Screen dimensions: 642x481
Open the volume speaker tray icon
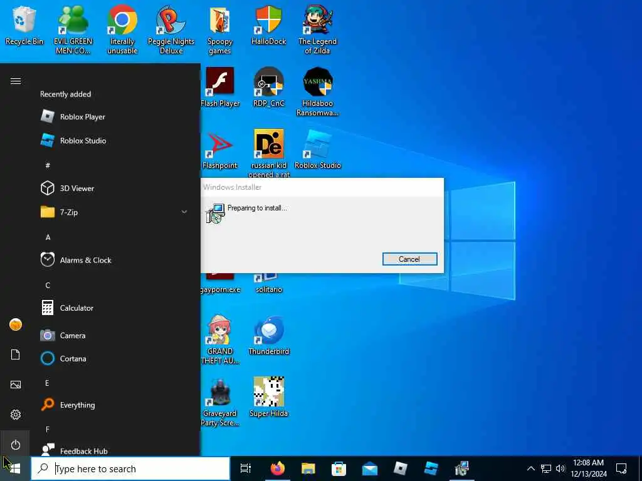click(560, 468)
